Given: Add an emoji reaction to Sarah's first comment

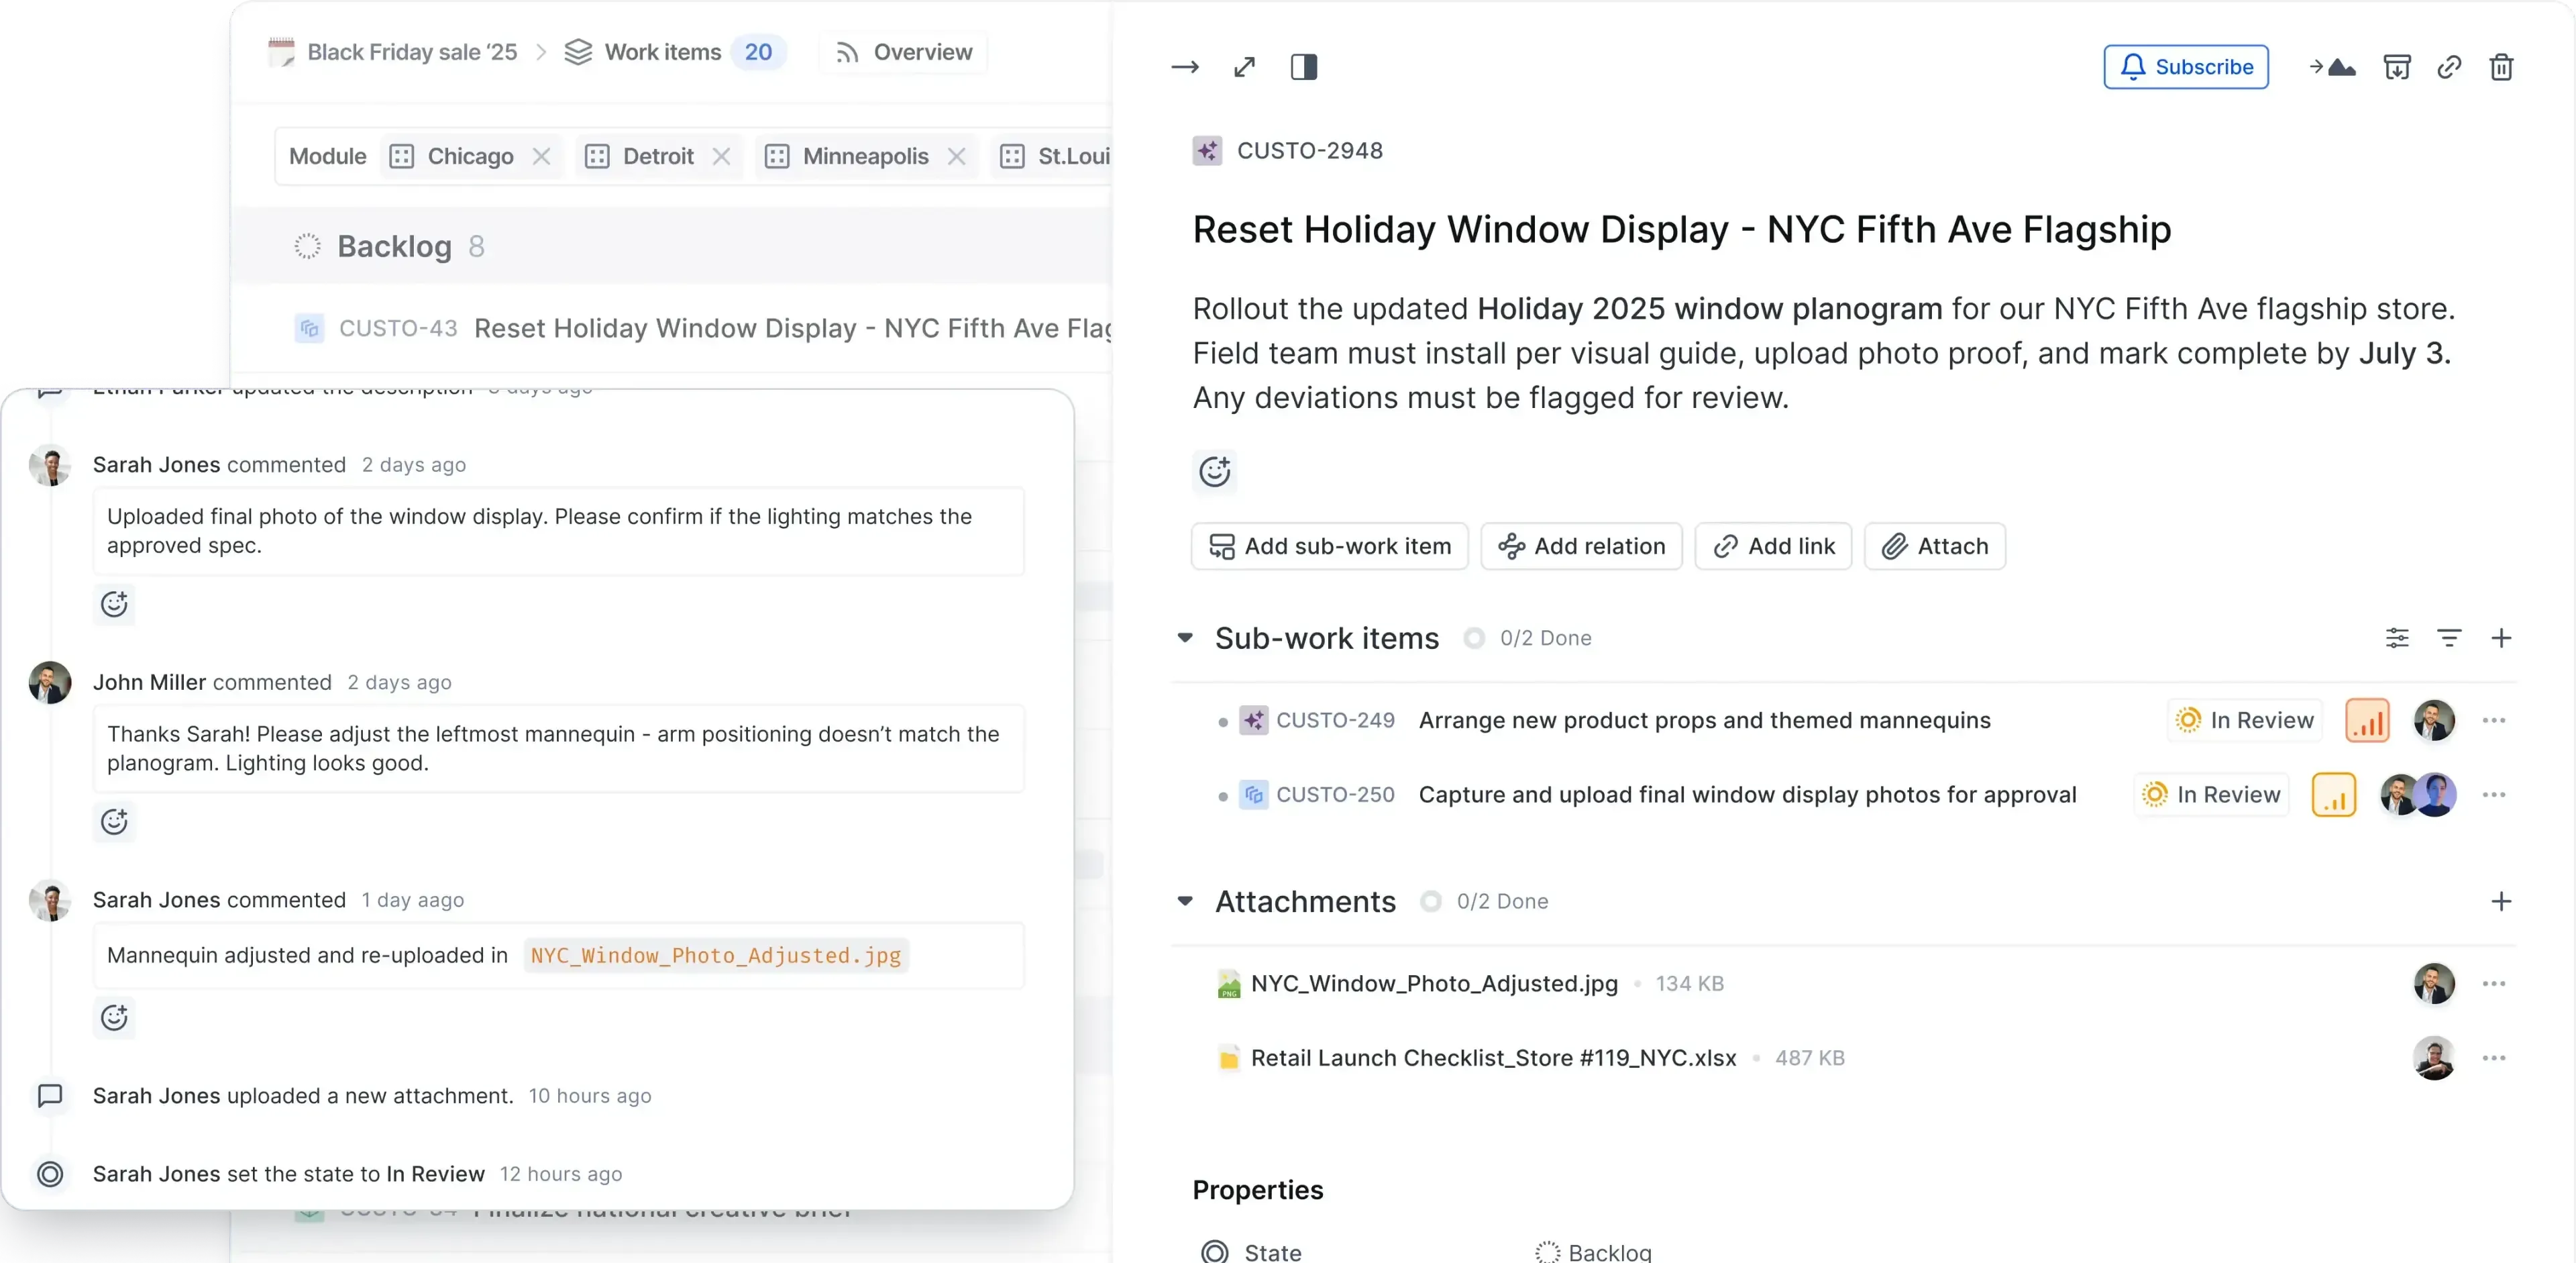Looking at the screenshot, I should [114, 604].
